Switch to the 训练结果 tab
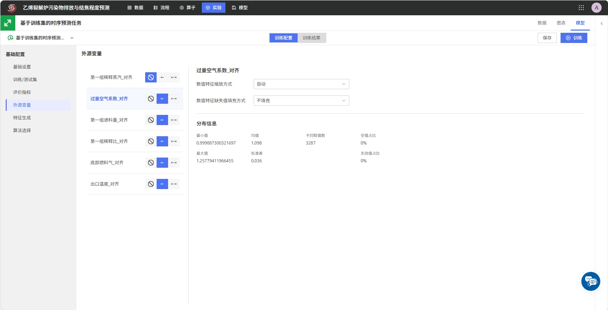Image resolution: width=608 pixels, height=310 pixels. 312,38
